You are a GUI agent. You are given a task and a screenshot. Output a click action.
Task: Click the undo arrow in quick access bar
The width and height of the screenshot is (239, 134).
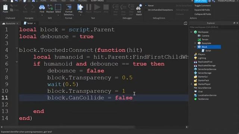pos(16,1)
